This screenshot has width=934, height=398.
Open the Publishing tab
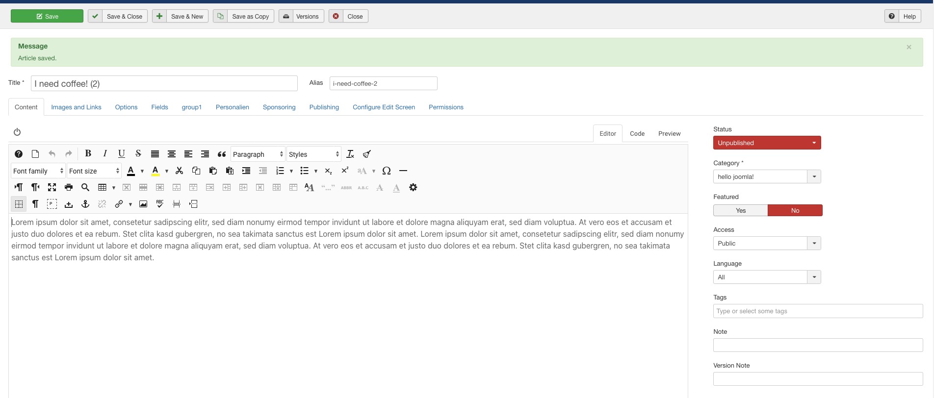pos(324,107)
